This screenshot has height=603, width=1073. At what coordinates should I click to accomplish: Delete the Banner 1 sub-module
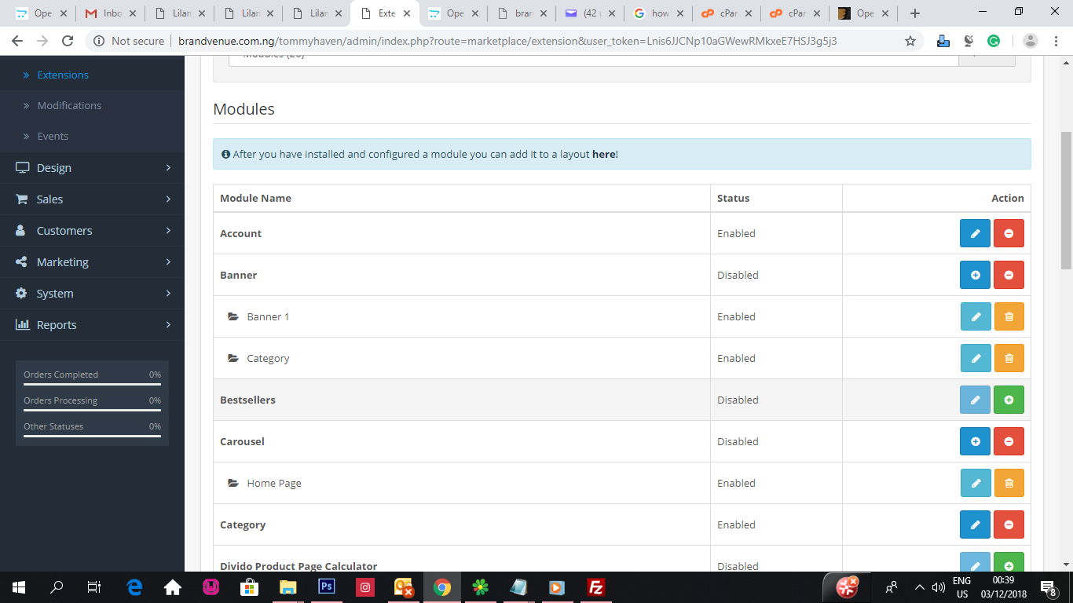coord(1009,316)
